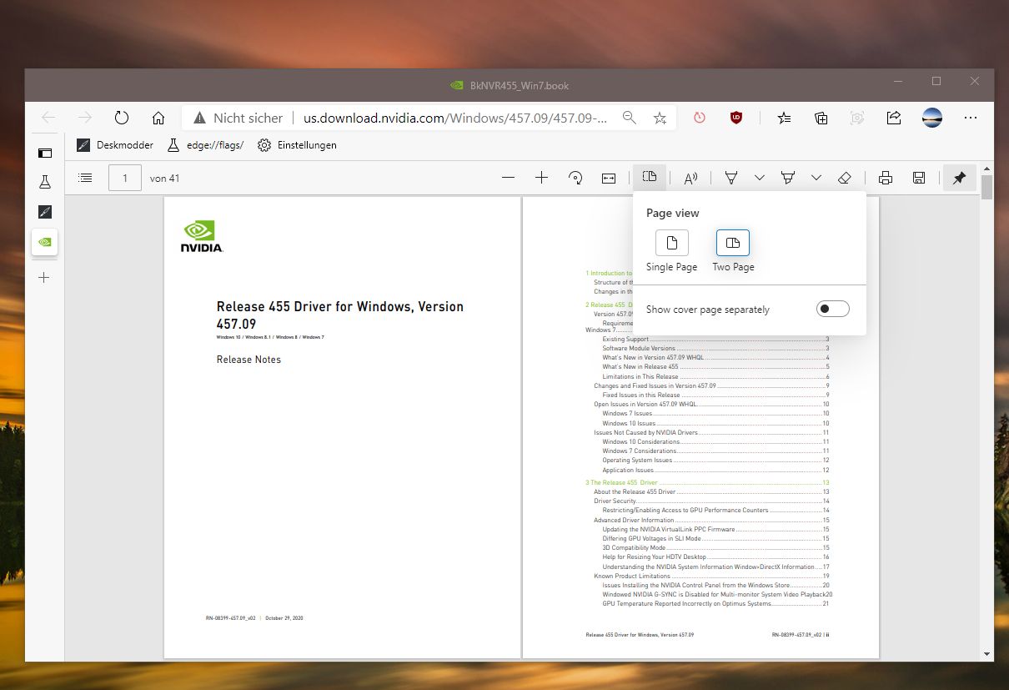Open the Einstellungen bookmark
The width and height of the screenshot is (1009, 690).
[x=297, y=145]
